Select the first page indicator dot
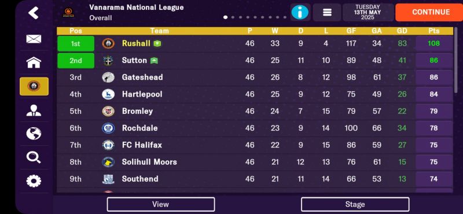This screenshot has height=214, width=463. click(226, 17)
